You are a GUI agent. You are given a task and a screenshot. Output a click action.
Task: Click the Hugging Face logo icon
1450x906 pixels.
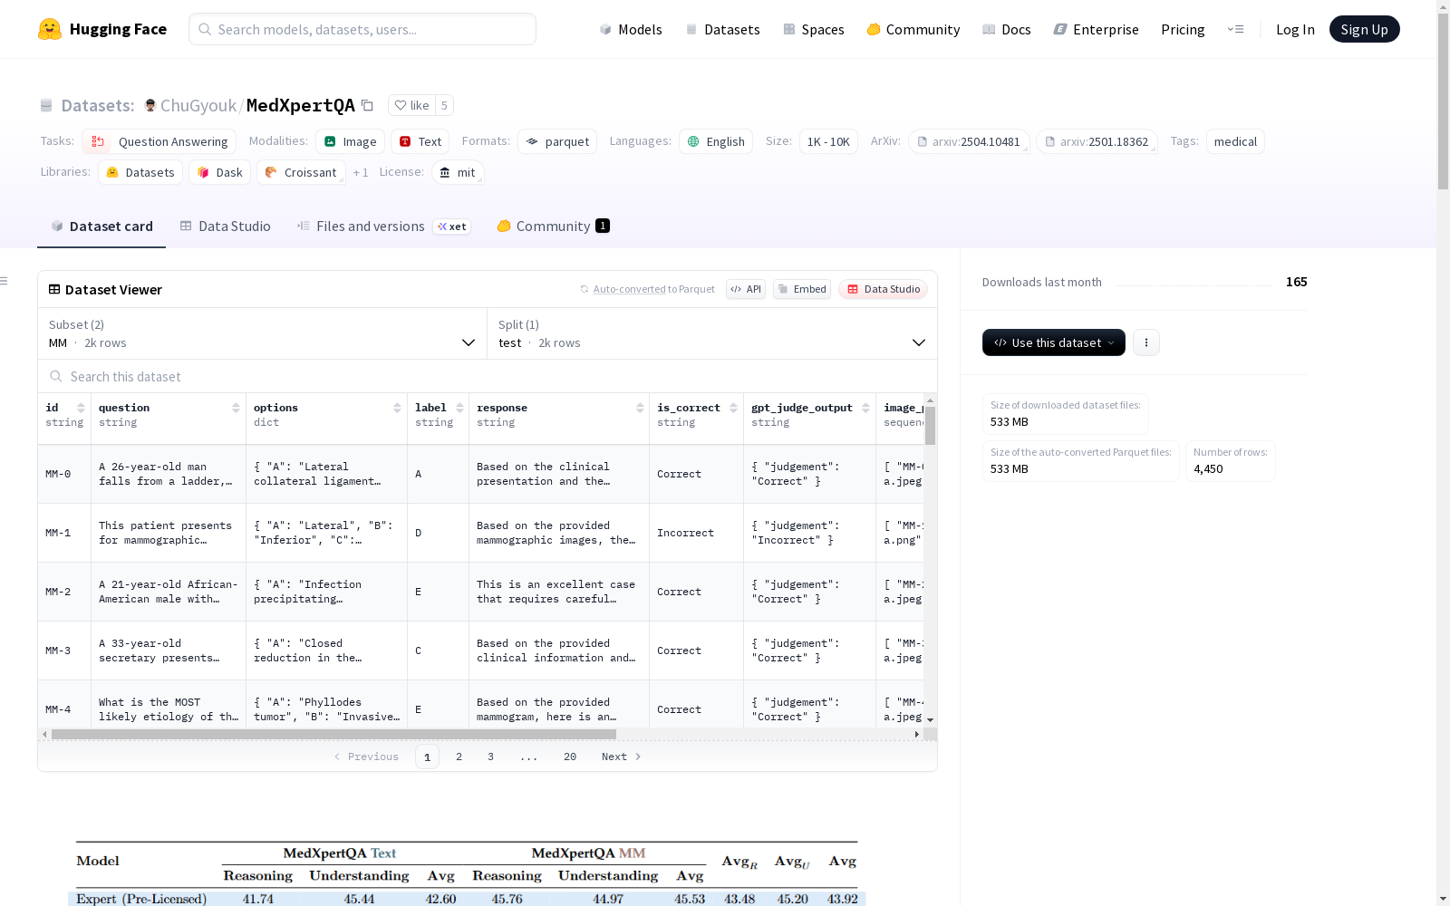[x=50, y=29]
